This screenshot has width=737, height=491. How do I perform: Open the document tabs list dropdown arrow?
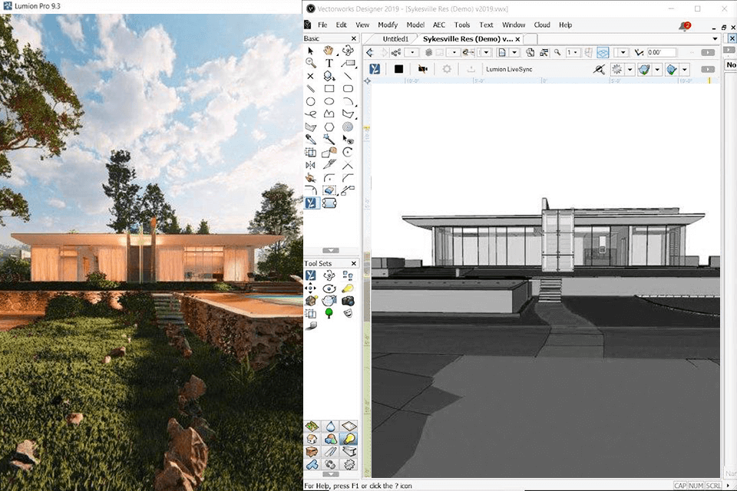tap(715, 38)
